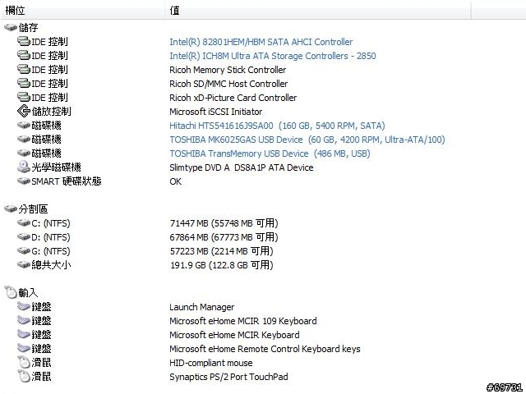Select the HID-compliant mouse value
The height and width of the screenshot is (394, 526).
[211, 363]
